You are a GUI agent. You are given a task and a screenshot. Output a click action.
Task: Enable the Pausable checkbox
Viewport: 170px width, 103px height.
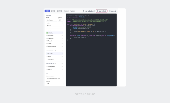(47, 38)
